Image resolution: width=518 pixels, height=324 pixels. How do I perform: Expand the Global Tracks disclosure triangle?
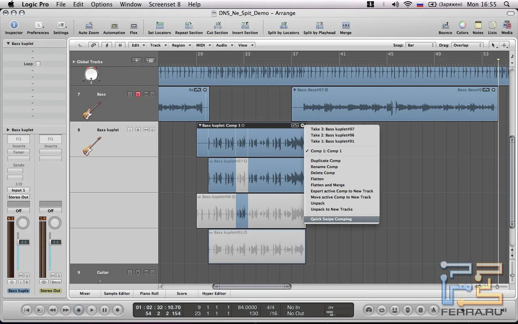pyautogui.click(x=74, y=62)
